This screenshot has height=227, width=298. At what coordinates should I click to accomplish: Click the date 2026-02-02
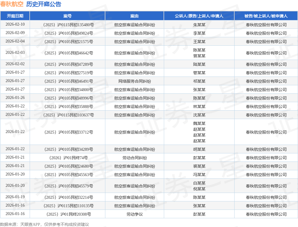pos(15,64)
